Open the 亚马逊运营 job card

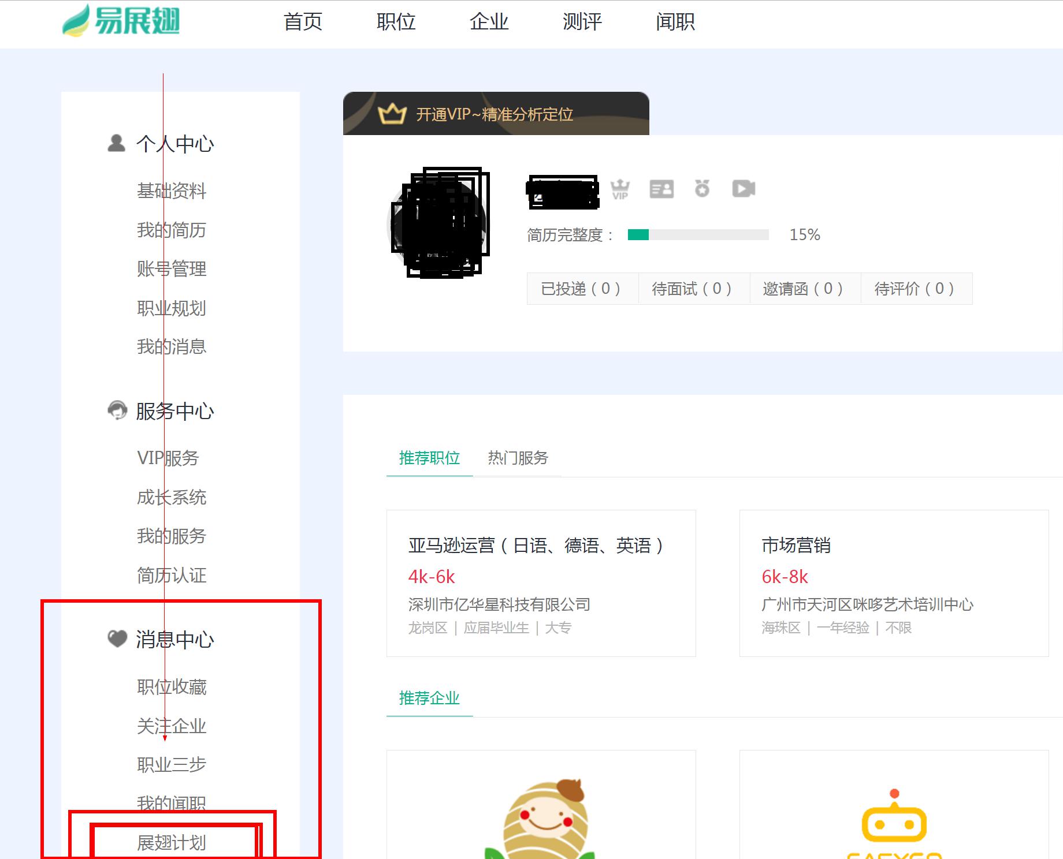541,583
